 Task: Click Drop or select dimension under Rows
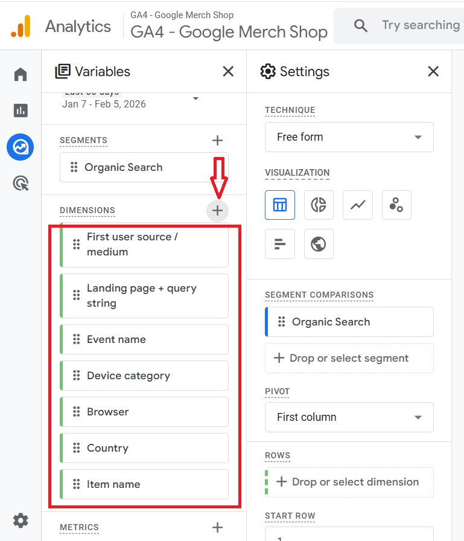[x=349, y=482]
